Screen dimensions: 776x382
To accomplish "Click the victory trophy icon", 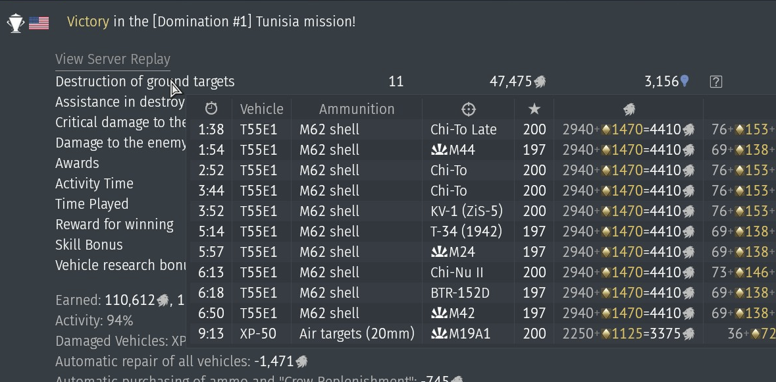I will (x=16, y=23).
